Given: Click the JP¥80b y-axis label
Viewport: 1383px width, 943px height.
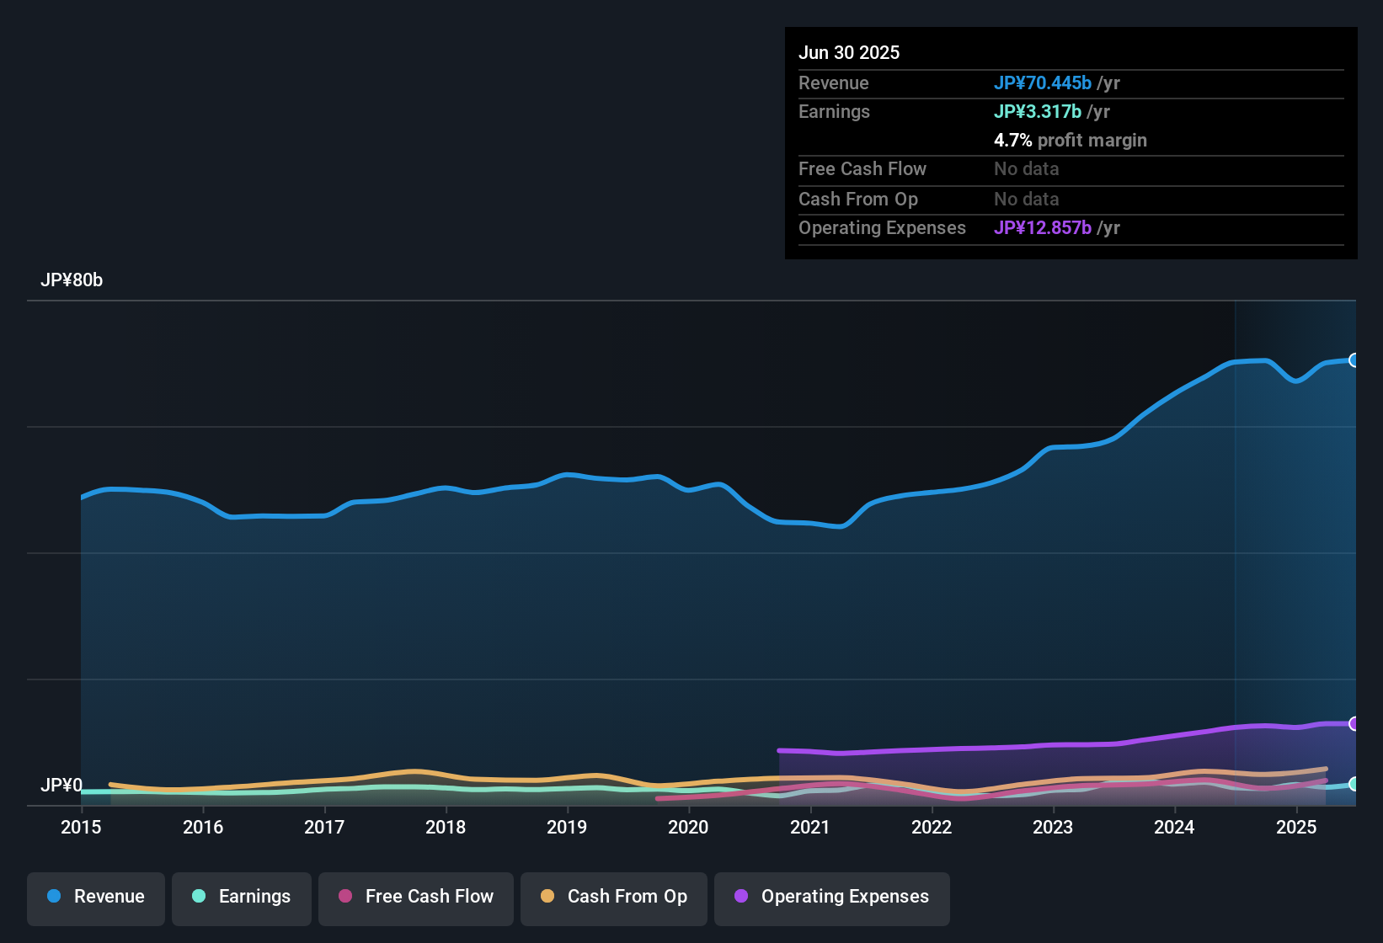Looking at the screenshot, I should pyautogui.click(x=72, y=280).
